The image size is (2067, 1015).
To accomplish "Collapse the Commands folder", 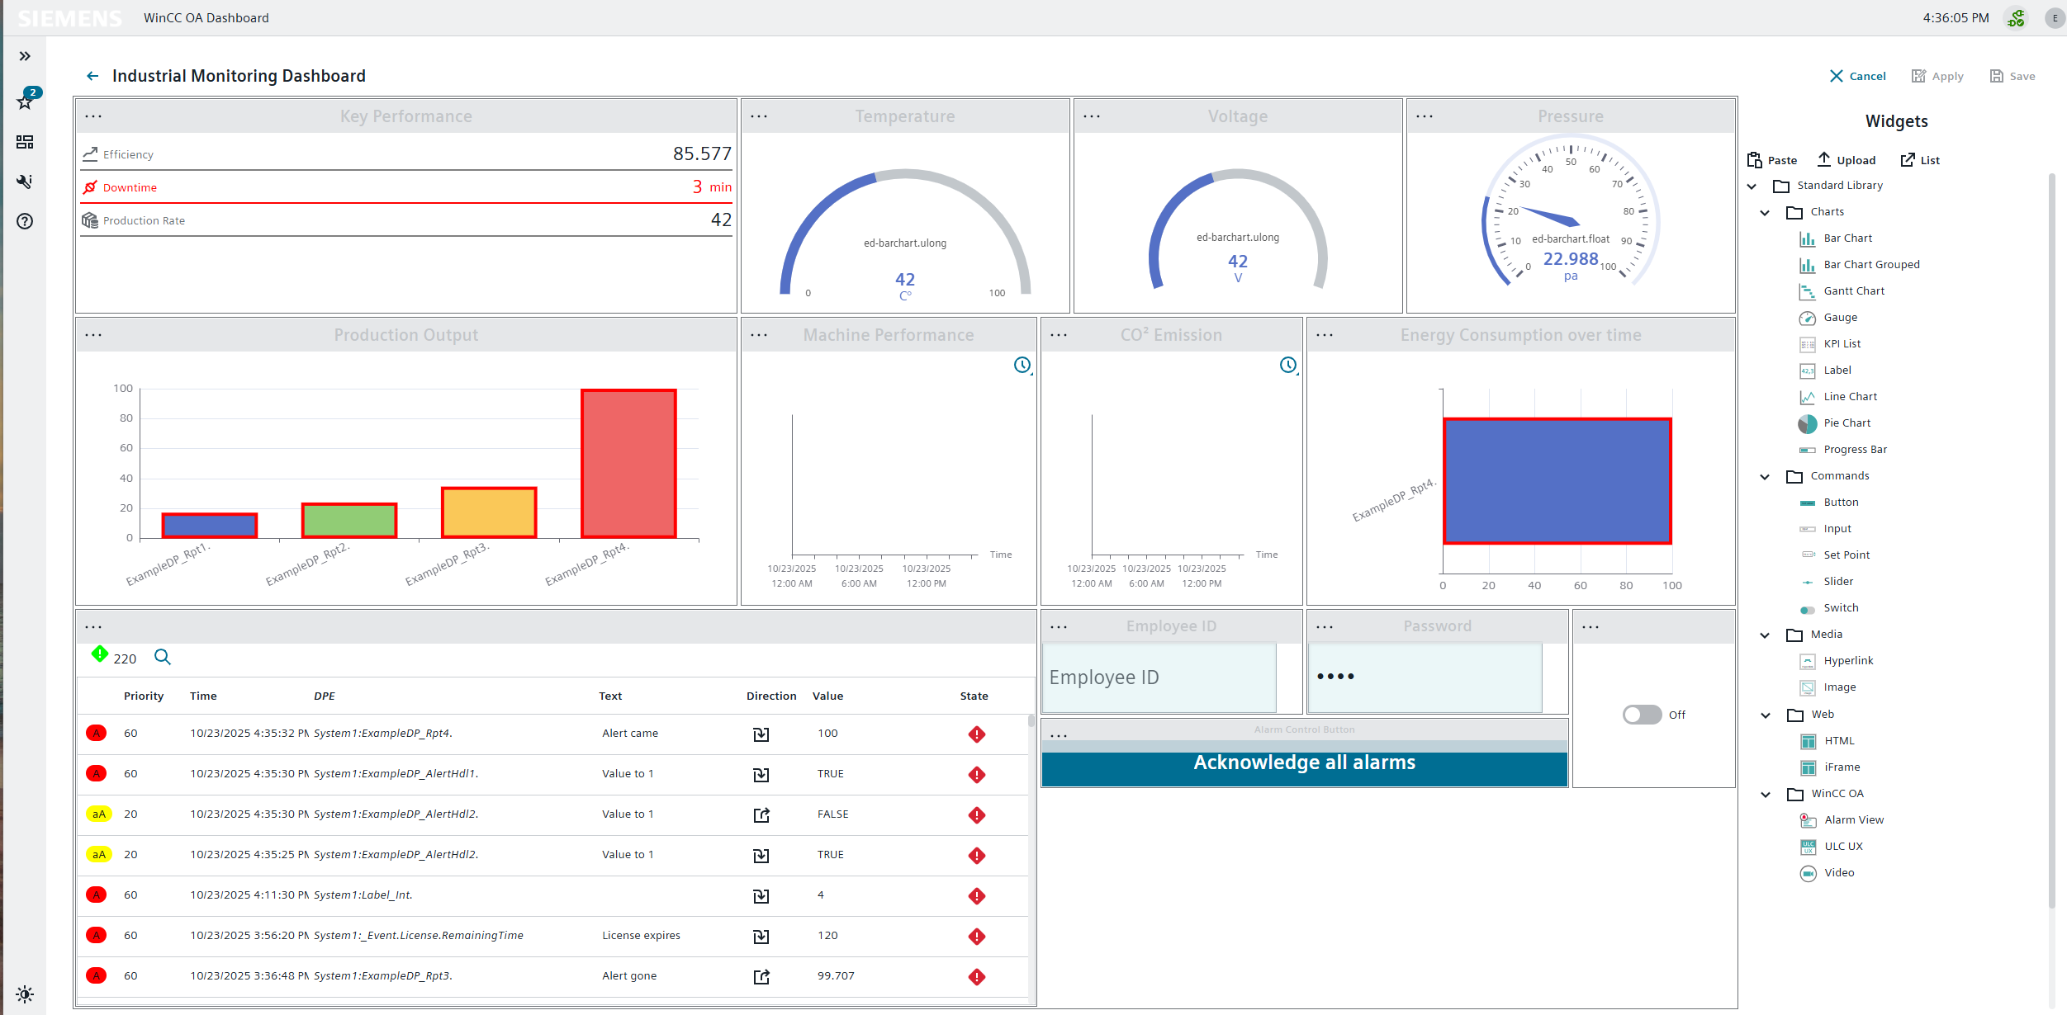I will pyautogui.click(x=1765, y=476).
